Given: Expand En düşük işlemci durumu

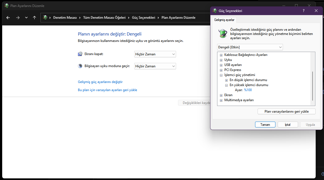Looking at the screenshot, I should 227,80.
